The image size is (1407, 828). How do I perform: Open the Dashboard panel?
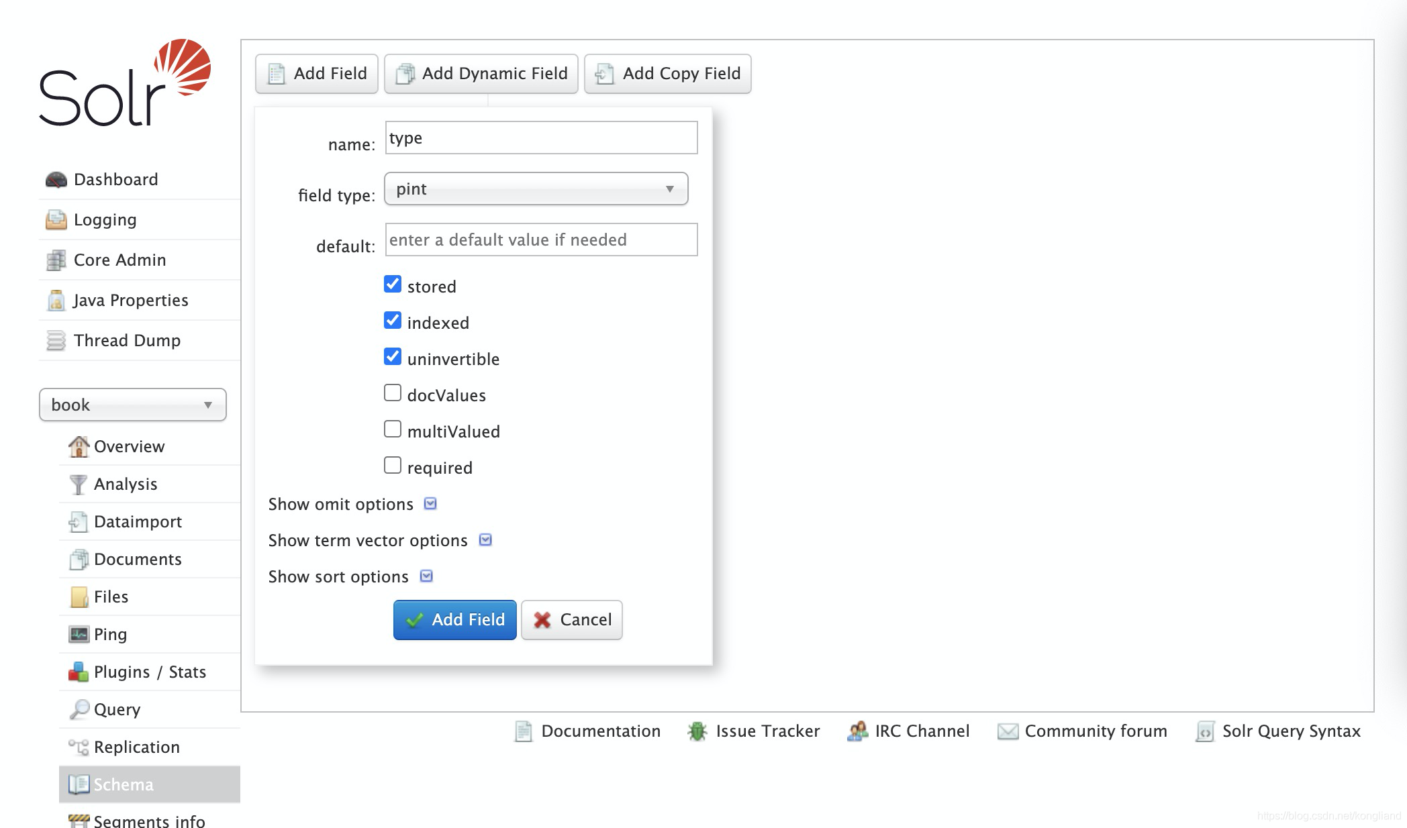click(x=115, y=179)
